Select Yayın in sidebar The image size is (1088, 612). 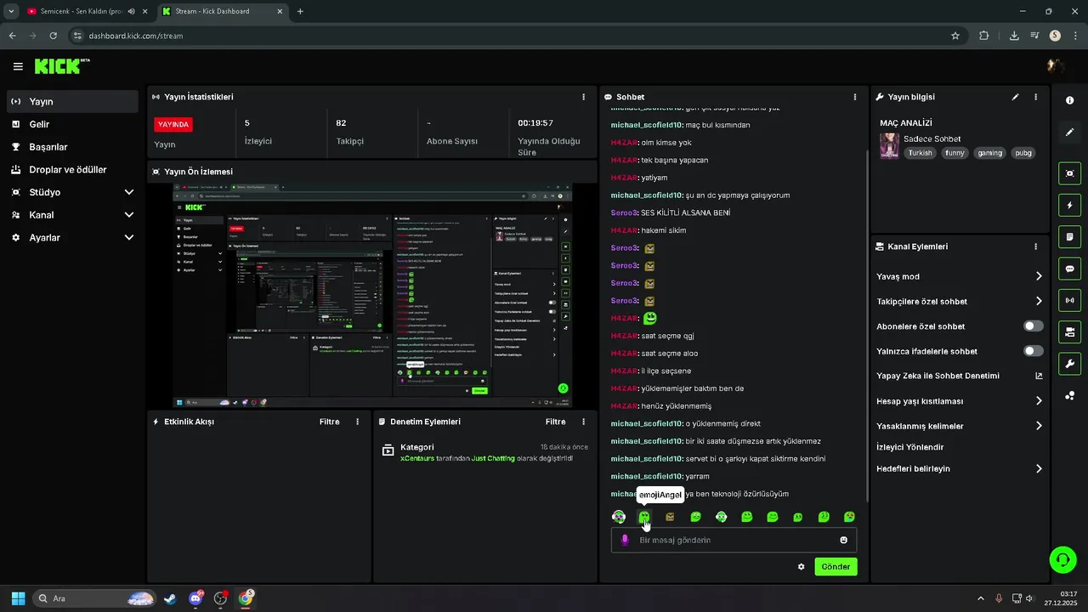pos(72,101)
